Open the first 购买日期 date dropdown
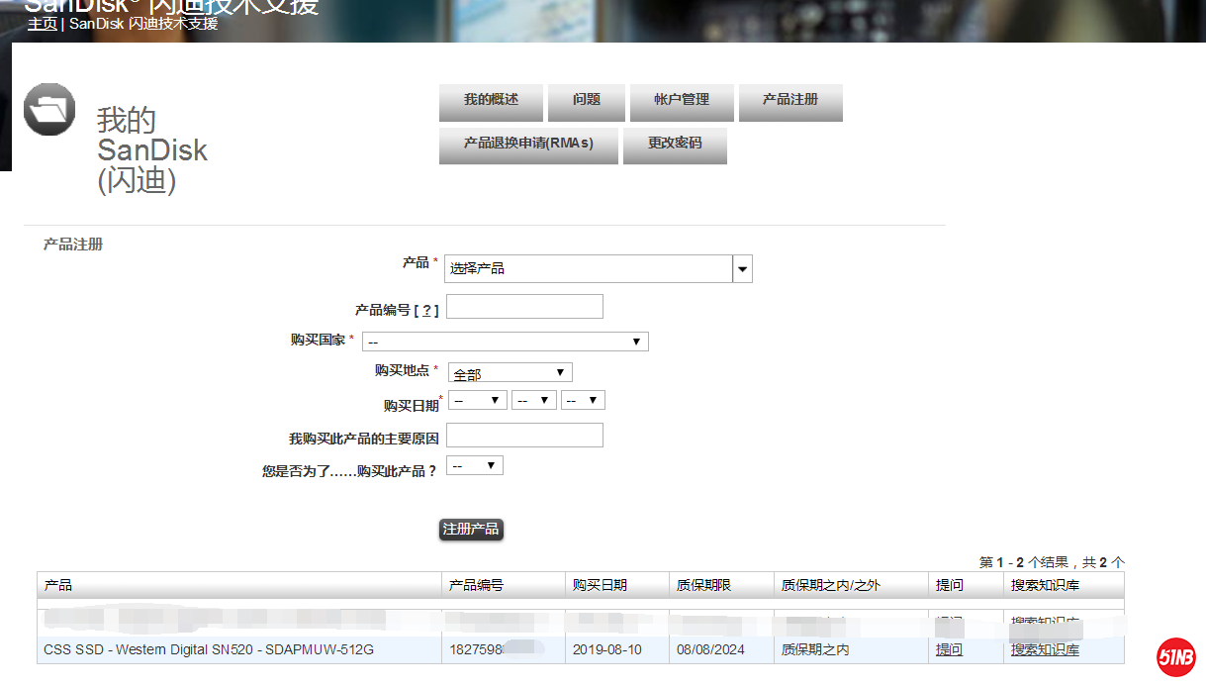 477,400
